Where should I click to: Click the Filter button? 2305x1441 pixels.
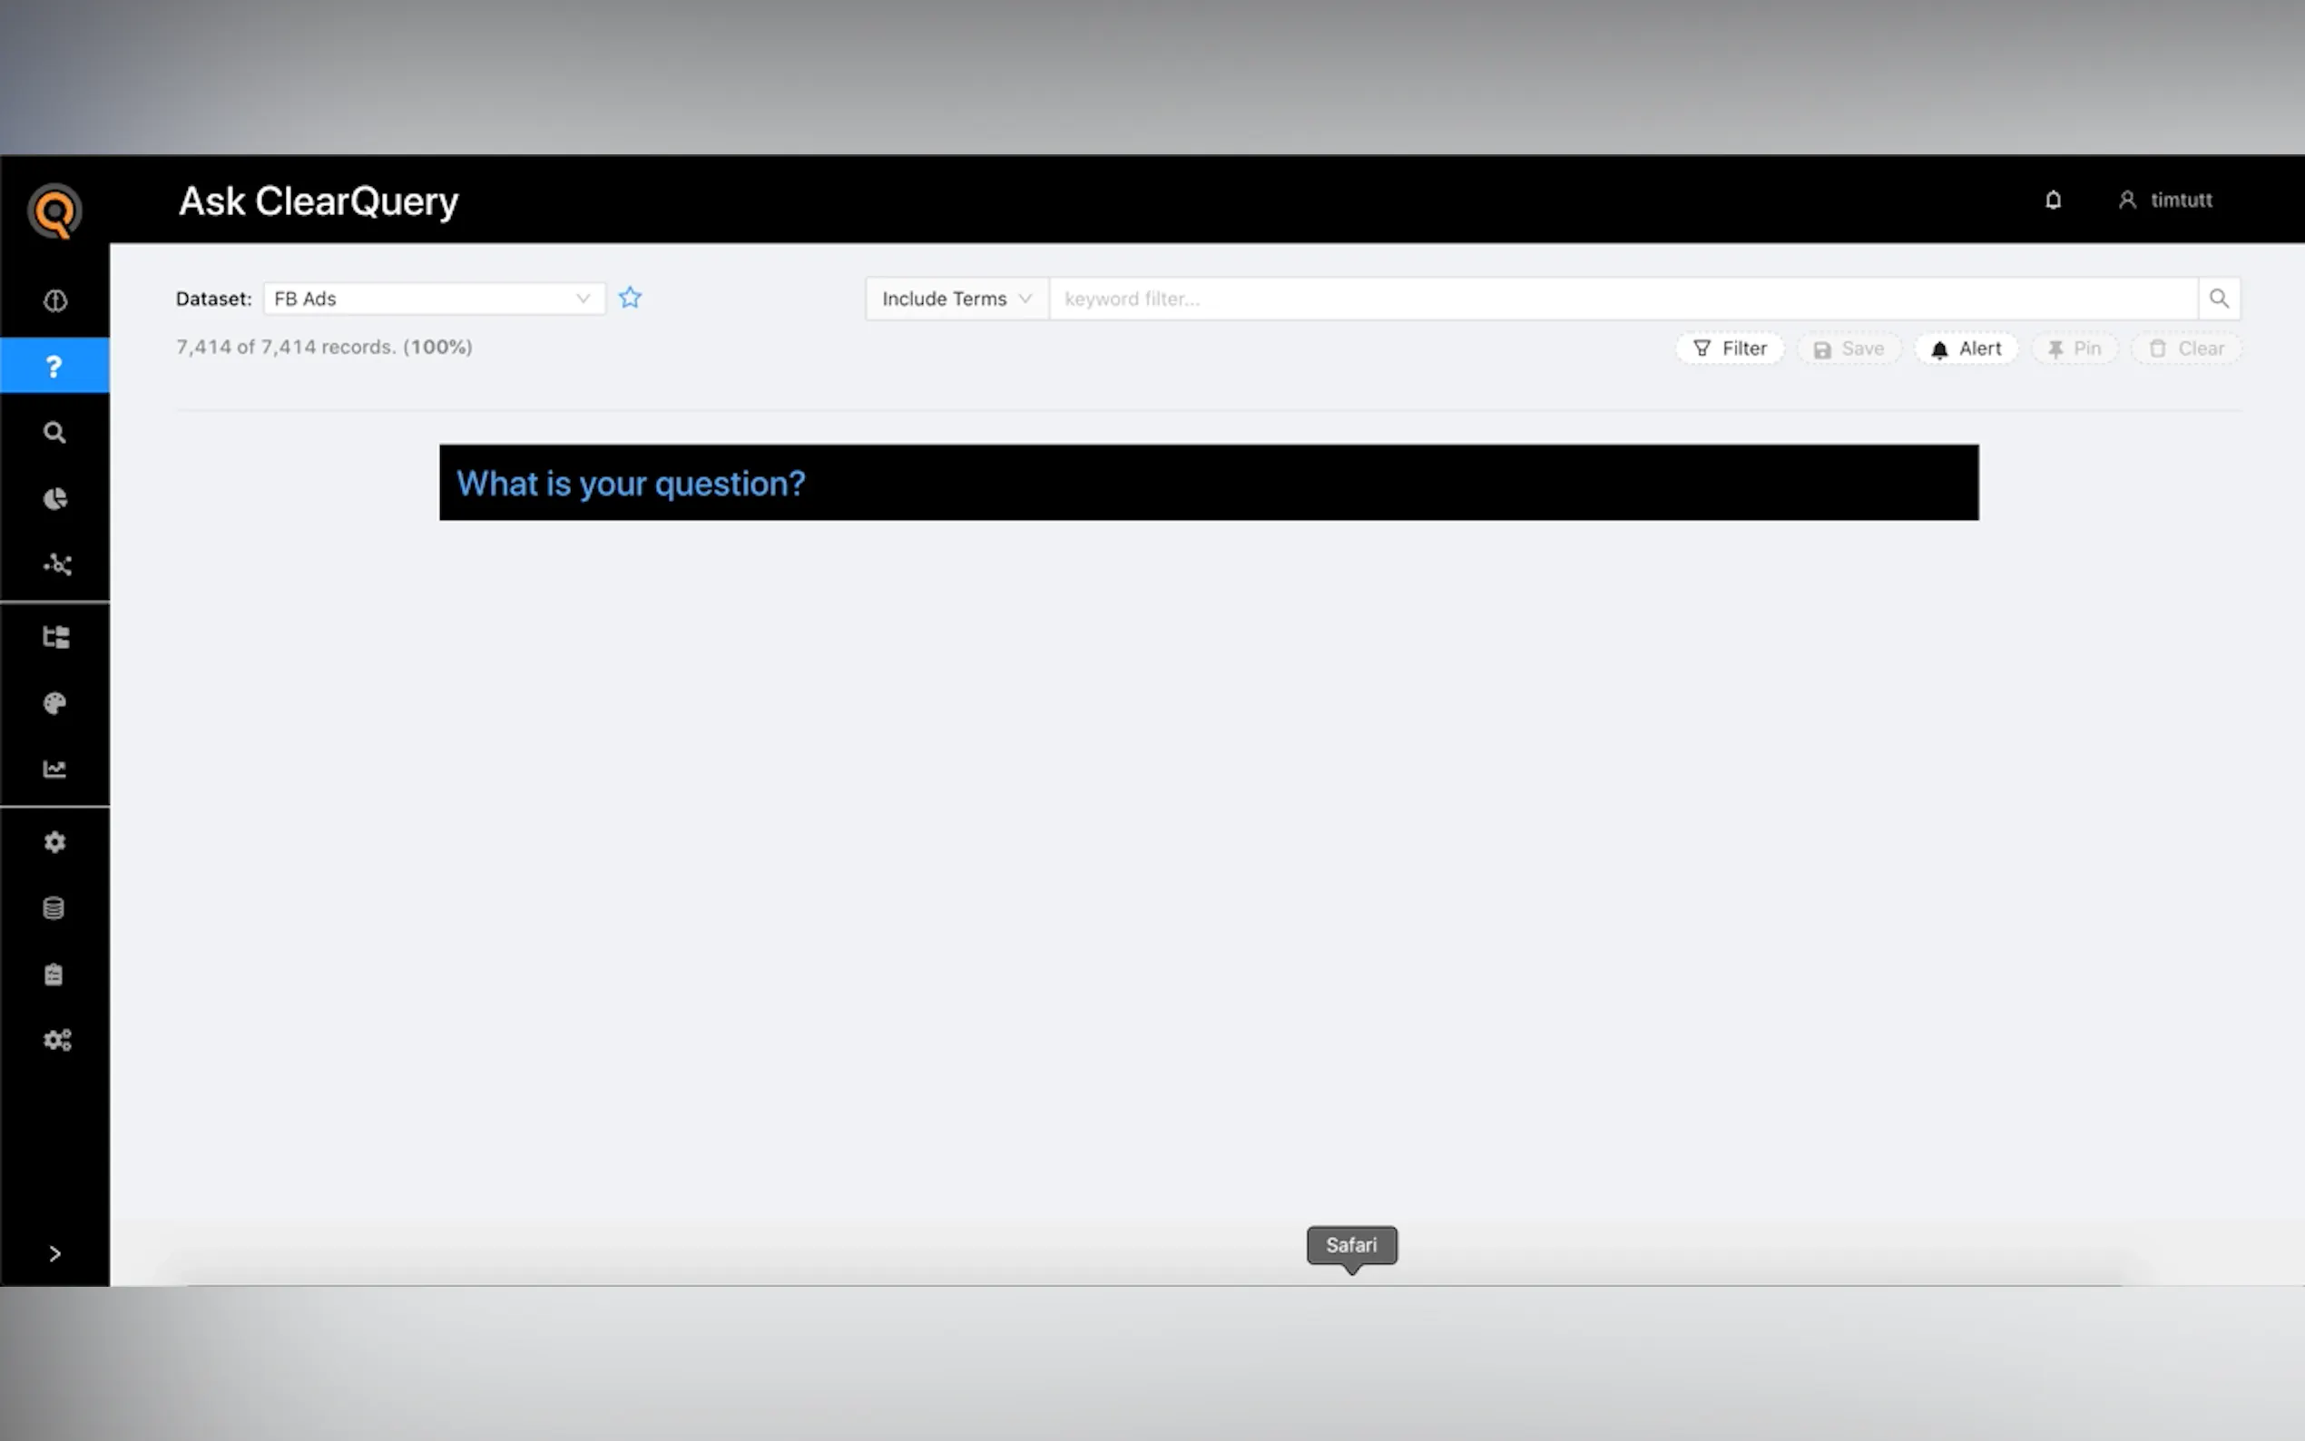click(x=1730, y=348)
